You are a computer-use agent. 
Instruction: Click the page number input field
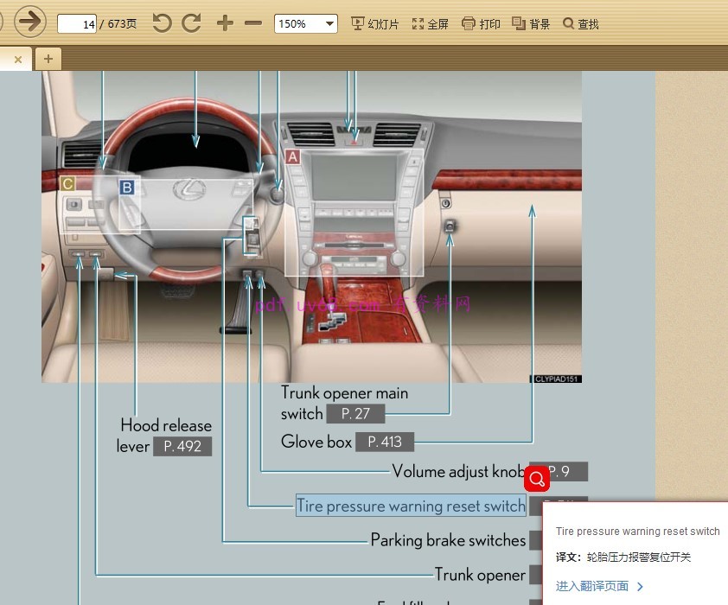[77, 24]
